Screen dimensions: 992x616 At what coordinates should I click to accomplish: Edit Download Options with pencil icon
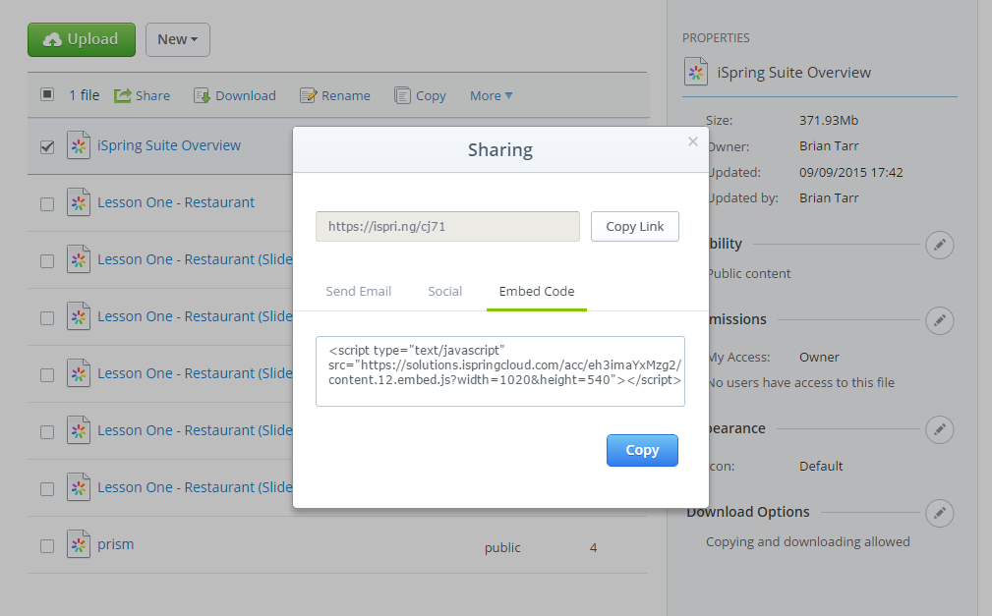click(940, 513)
